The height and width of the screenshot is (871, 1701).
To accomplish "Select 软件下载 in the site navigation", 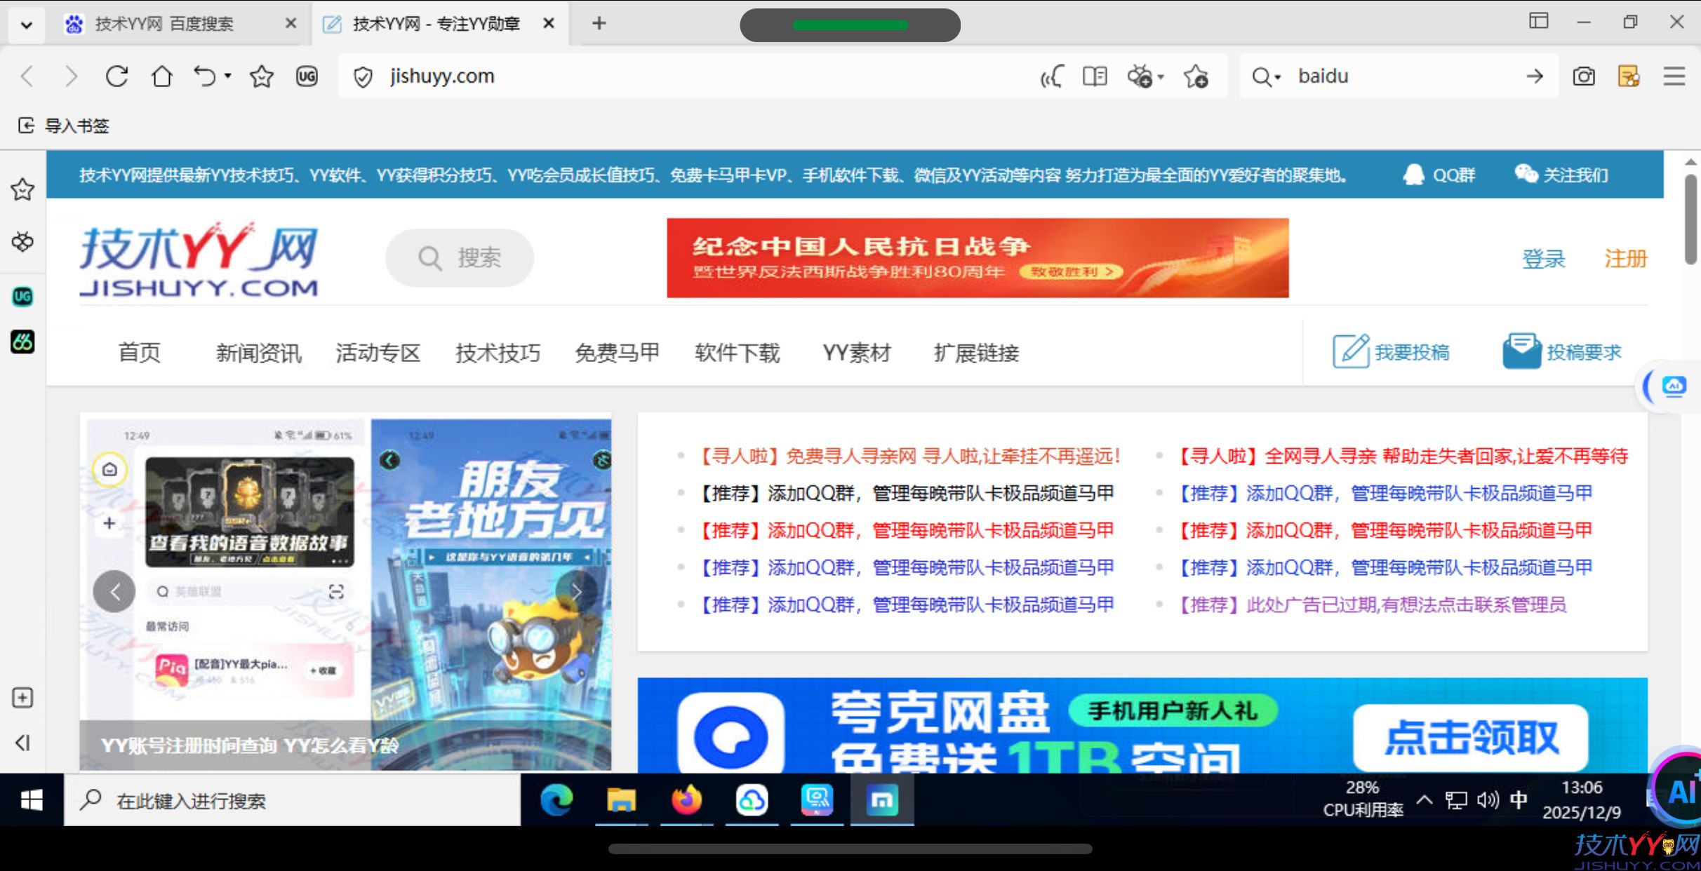I will coord(737,353).
